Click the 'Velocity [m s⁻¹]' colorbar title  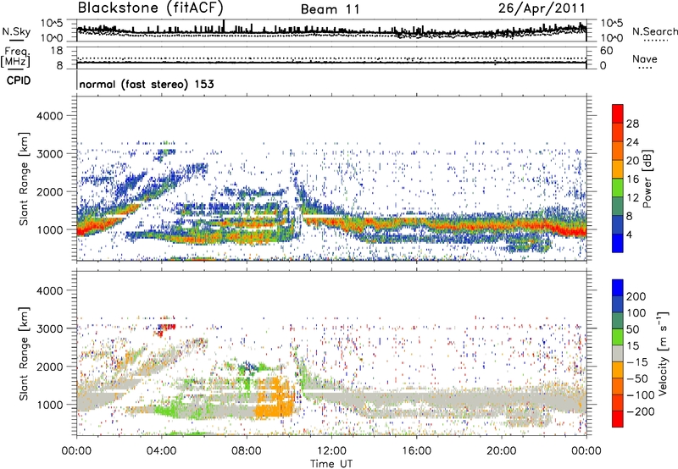coord(663,353)
